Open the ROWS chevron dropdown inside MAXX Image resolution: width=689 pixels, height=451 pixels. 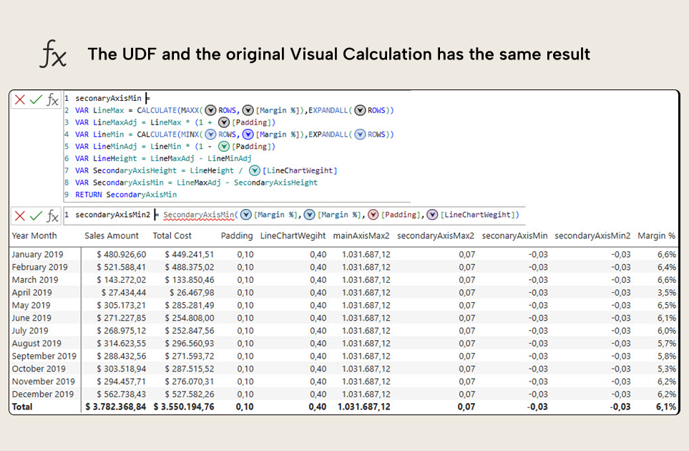tap(209, 110)
